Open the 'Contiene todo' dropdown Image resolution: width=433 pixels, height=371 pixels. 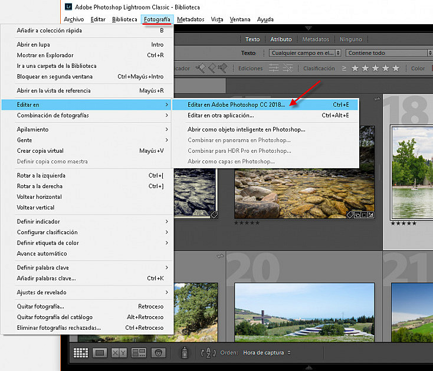coord(389,52)
